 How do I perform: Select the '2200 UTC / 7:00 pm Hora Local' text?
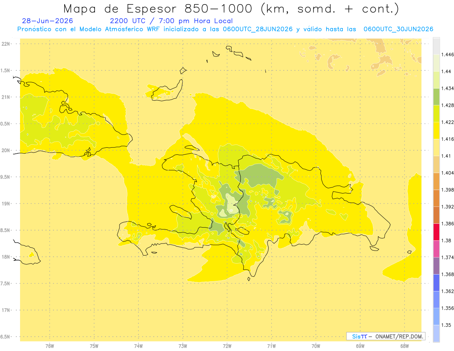[x=171, y=21]
